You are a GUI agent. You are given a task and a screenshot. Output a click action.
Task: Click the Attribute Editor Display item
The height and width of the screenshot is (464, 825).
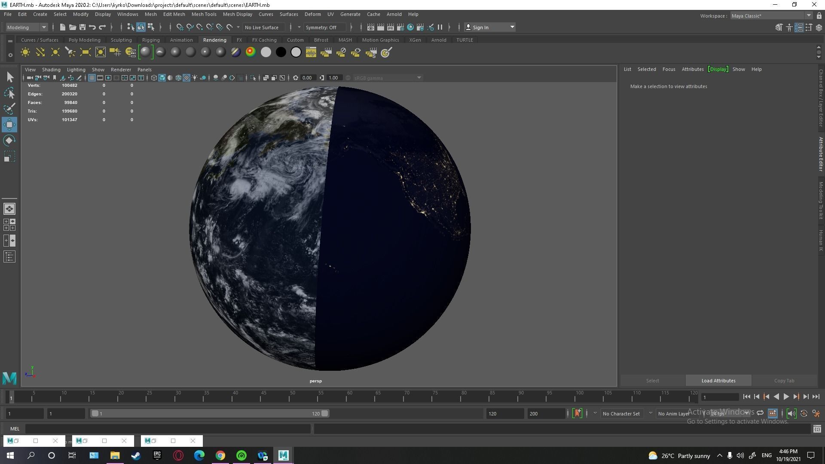718,69
